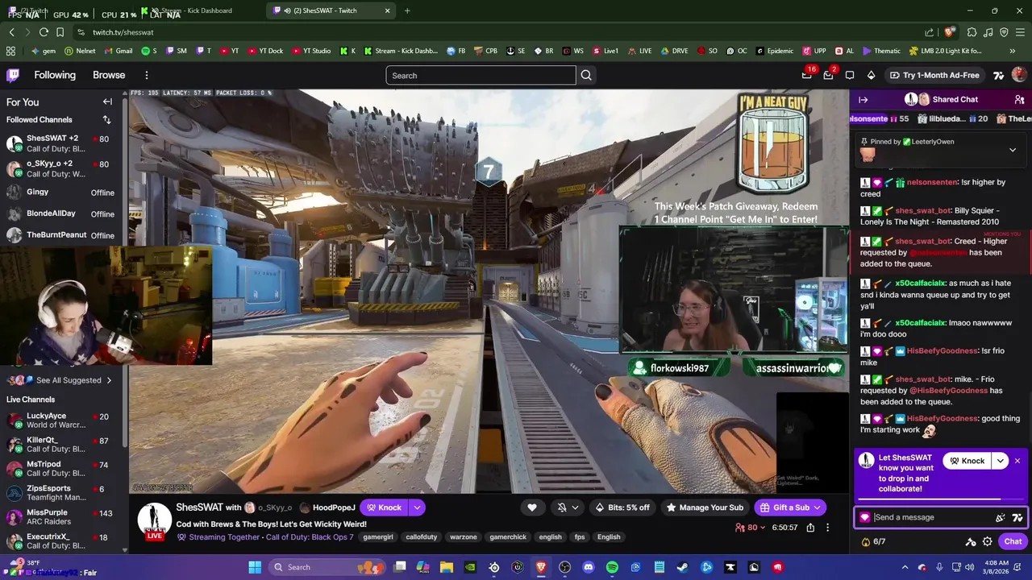Collapse the chat panel arrow
The width and height of the screenshot is (1032, 580).
[863, 100]
